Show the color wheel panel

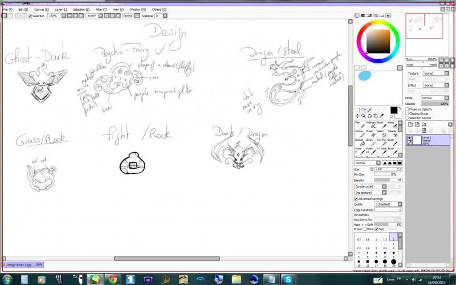pos(357,16)
